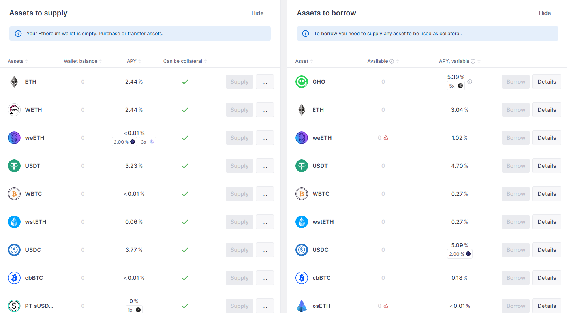The width and height of the screenshot is (567, 313).
Task: Click the weETH icon in supply list
Action: click(14, 138)
